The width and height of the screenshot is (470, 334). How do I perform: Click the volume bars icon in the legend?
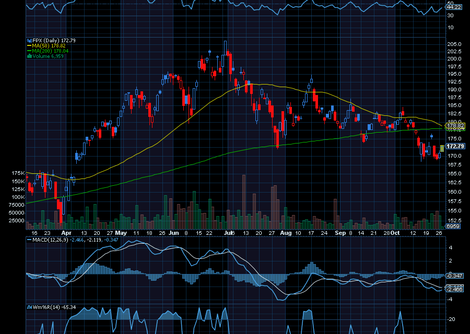[29, 56]
